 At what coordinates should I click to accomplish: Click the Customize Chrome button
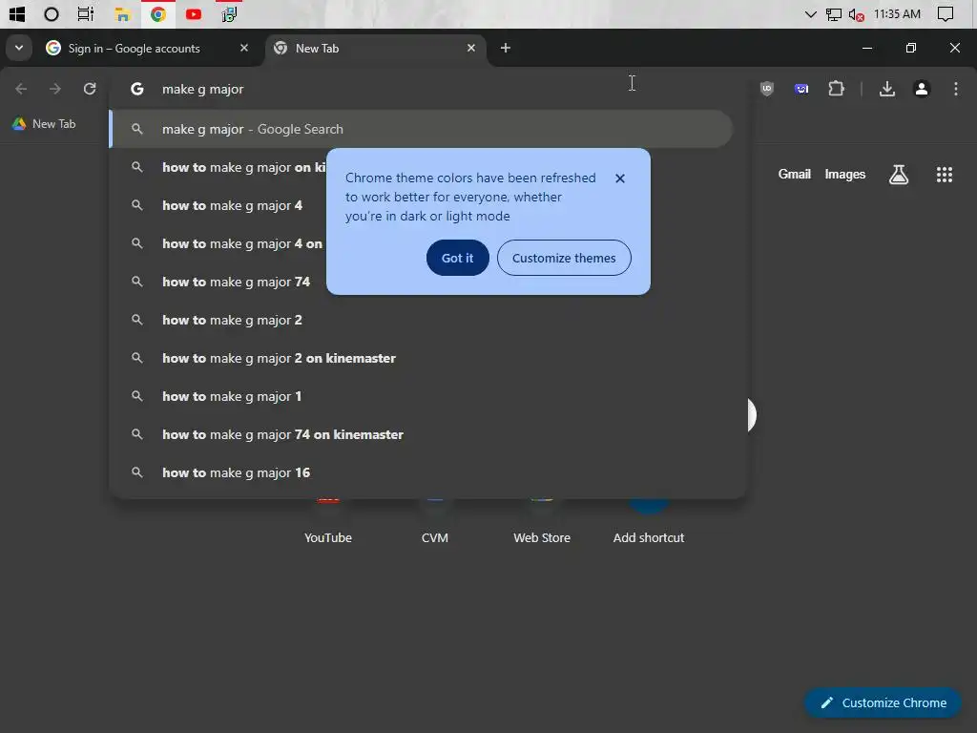click(x=883, y=703)
